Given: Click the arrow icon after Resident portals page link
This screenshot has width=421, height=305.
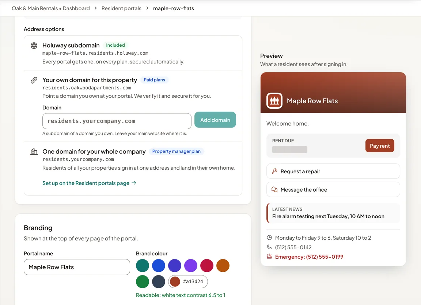Looking at the screenshot, I should [x=134, y=183].
